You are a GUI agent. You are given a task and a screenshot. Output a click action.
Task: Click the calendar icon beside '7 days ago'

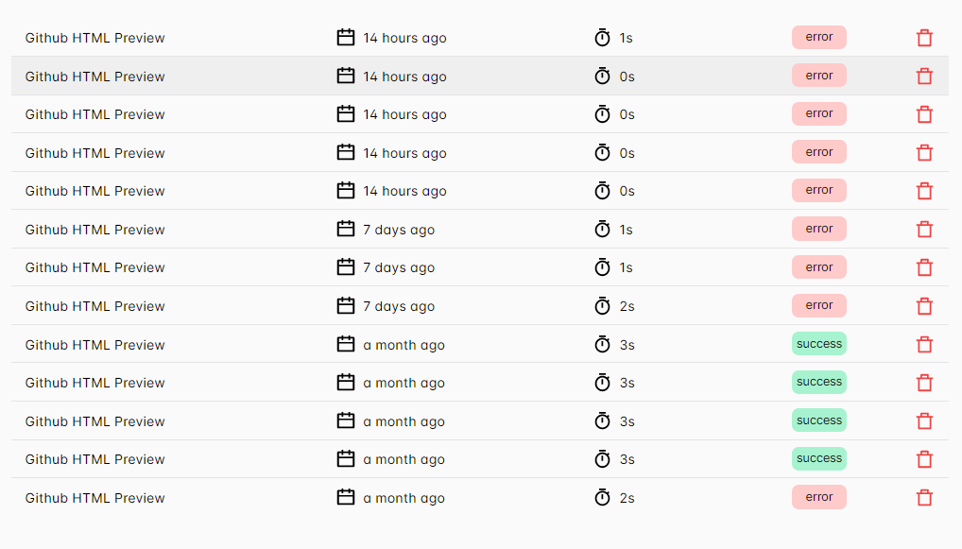345,229
